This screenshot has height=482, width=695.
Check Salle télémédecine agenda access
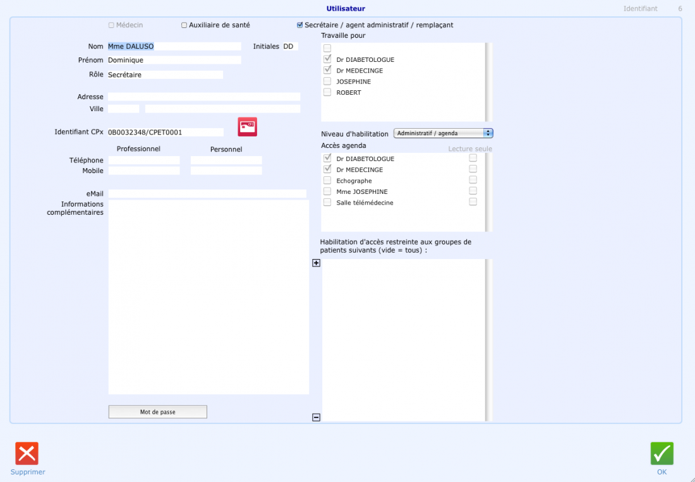click(x=327, y=202)
